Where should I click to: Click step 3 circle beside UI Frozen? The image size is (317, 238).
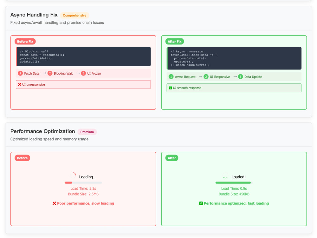(83, 73)
